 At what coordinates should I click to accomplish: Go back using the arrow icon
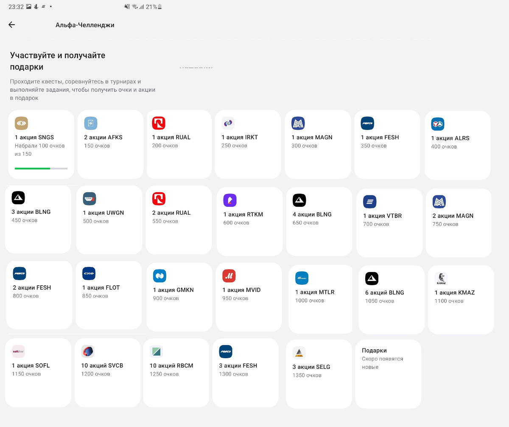[x=11, y=25]
